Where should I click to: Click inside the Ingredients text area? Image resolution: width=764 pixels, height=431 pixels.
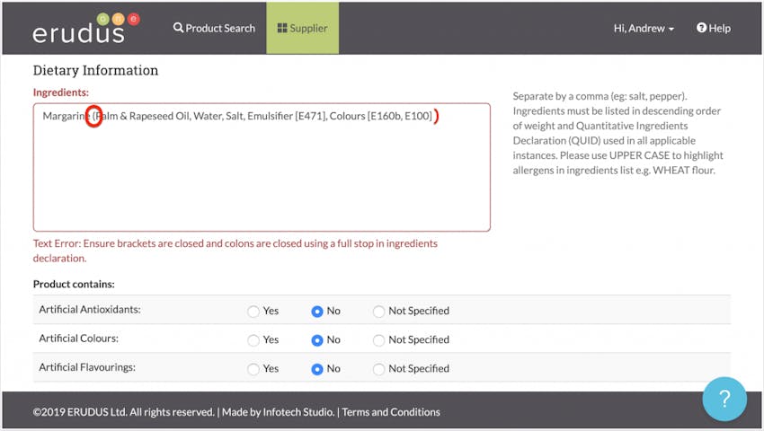click(x=262, y=167)
